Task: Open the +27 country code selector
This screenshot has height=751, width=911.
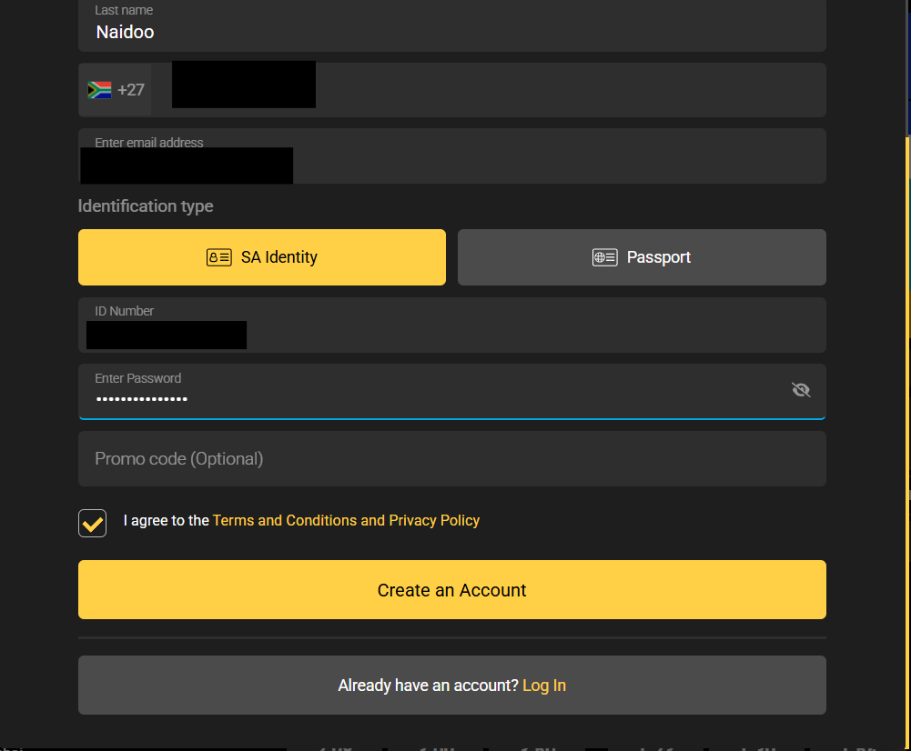Action: click(x=115, y=89)
